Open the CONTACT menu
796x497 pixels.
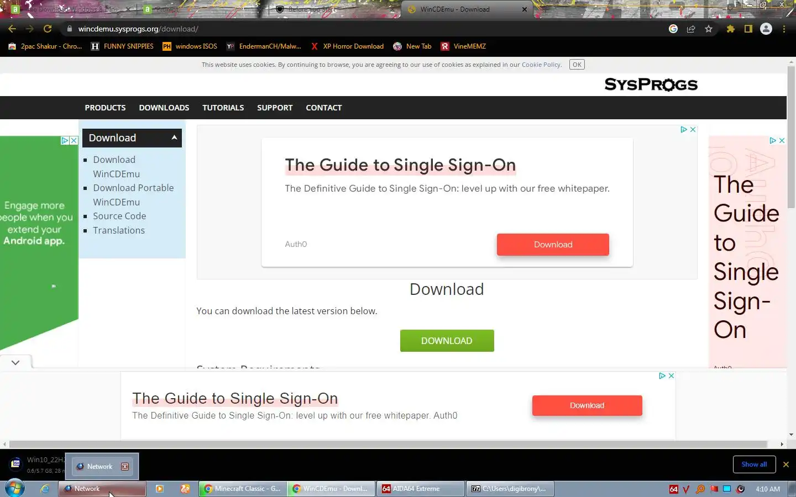(323, 108)
